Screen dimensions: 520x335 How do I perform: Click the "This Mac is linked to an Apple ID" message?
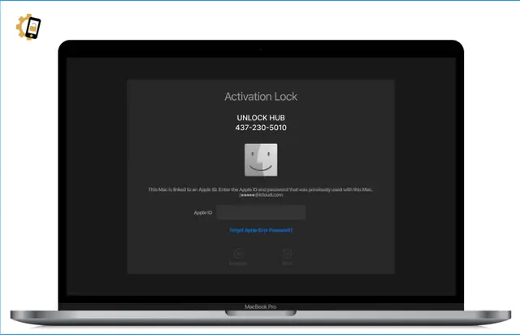[x=260, y=189]
